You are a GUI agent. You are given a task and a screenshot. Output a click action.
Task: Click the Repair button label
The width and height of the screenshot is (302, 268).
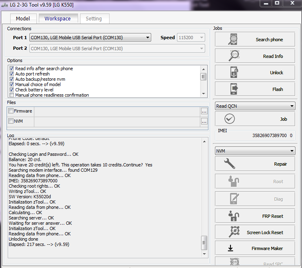[x=280, y=164]
